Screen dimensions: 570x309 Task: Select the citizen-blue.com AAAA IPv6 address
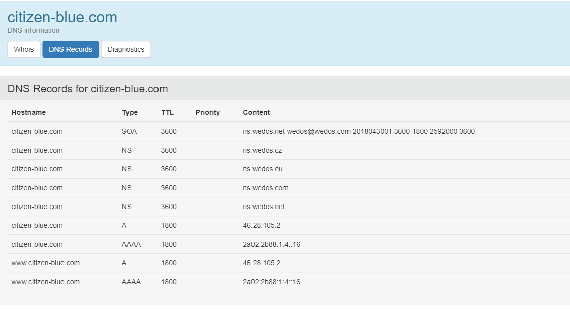[272, 245]
